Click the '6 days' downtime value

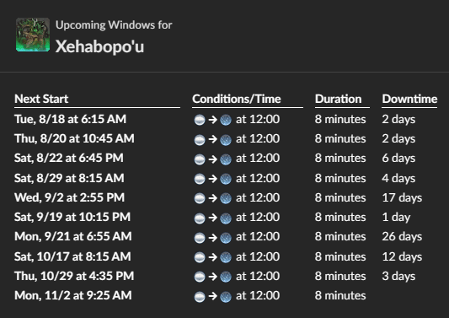[398, 158]
